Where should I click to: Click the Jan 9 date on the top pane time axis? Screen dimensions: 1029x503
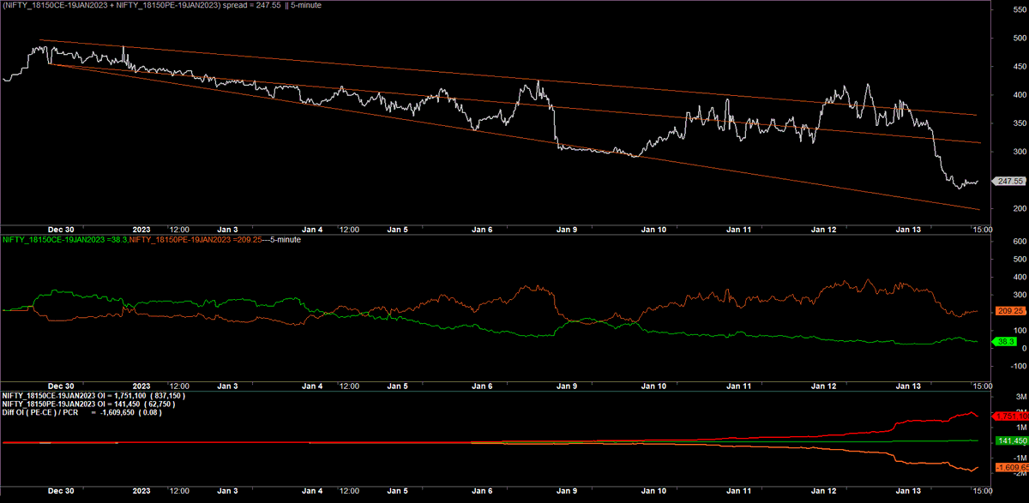[x=569, y=230]
